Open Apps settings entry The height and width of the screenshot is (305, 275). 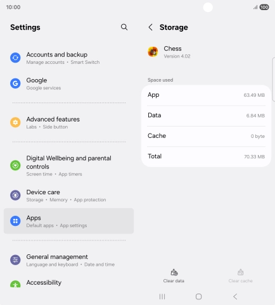click(x=68, y=221)
